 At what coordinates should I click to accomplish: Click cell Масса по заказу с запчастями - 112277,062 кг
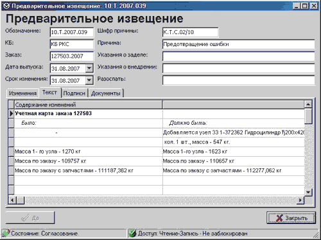coord(234,170)
